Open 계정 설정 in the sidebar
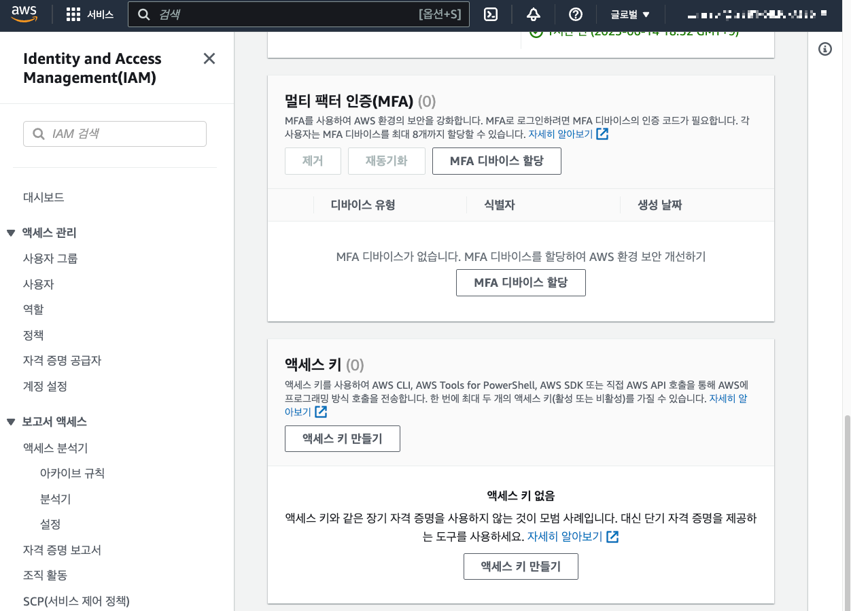 coord(45,386)
